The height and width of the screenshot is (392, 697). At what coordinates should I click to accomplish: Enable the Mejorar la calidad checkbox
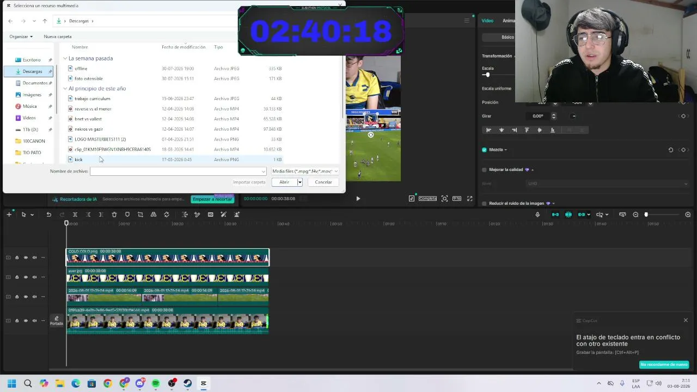tap(484, 170)
